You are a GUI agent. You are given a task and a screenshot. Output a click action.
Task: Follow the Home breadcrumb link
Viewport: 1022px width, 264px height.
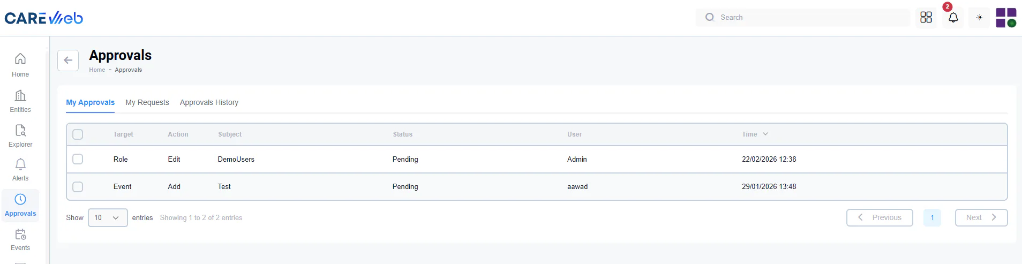pos(97,70)
